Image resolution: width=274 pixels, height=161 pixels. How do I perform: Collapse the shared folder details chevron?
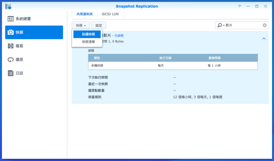pos(263,39)
